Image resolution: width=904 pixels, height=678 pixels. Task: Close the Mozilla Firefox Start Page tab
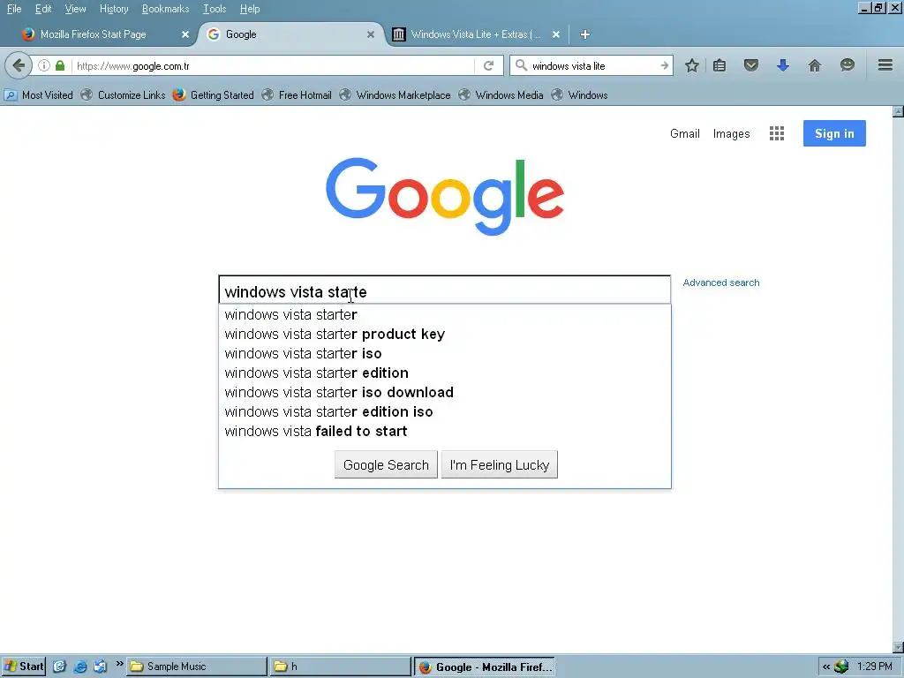click(x=185, y=34)
